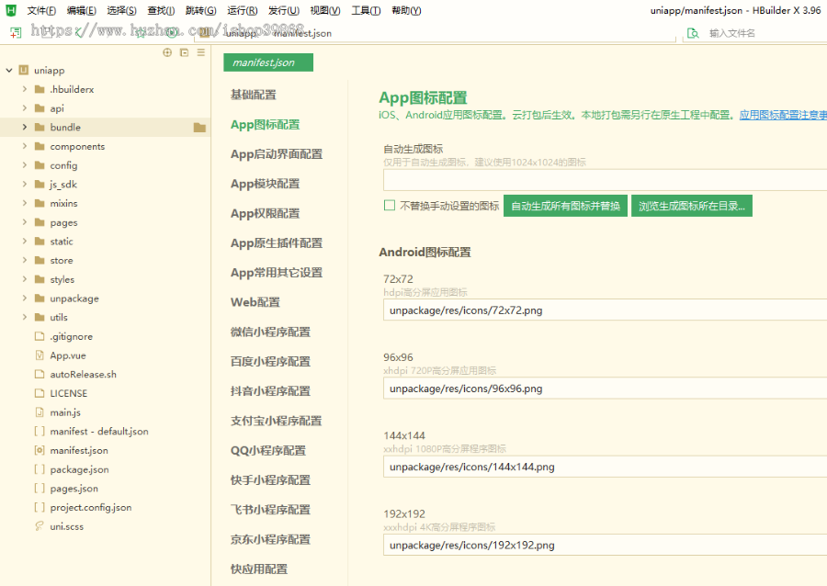
Task: Click the manifest.json file icon in tree
Action: (x=40, y=450)
